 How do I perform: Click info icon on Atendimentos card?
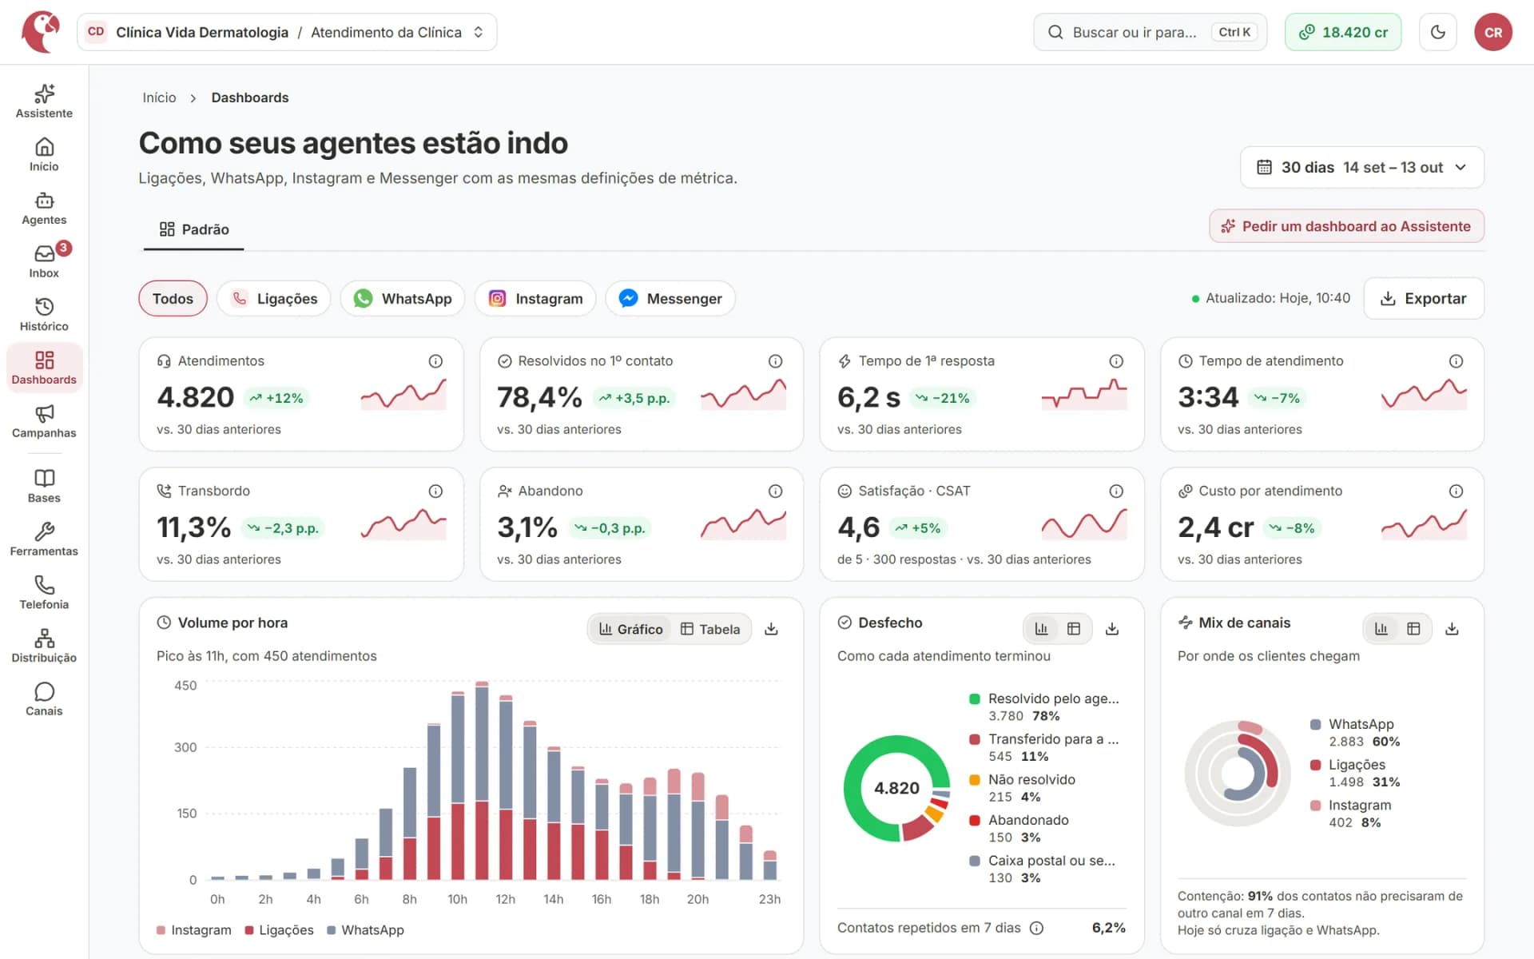pyautogui.click(x=435, y=361)
